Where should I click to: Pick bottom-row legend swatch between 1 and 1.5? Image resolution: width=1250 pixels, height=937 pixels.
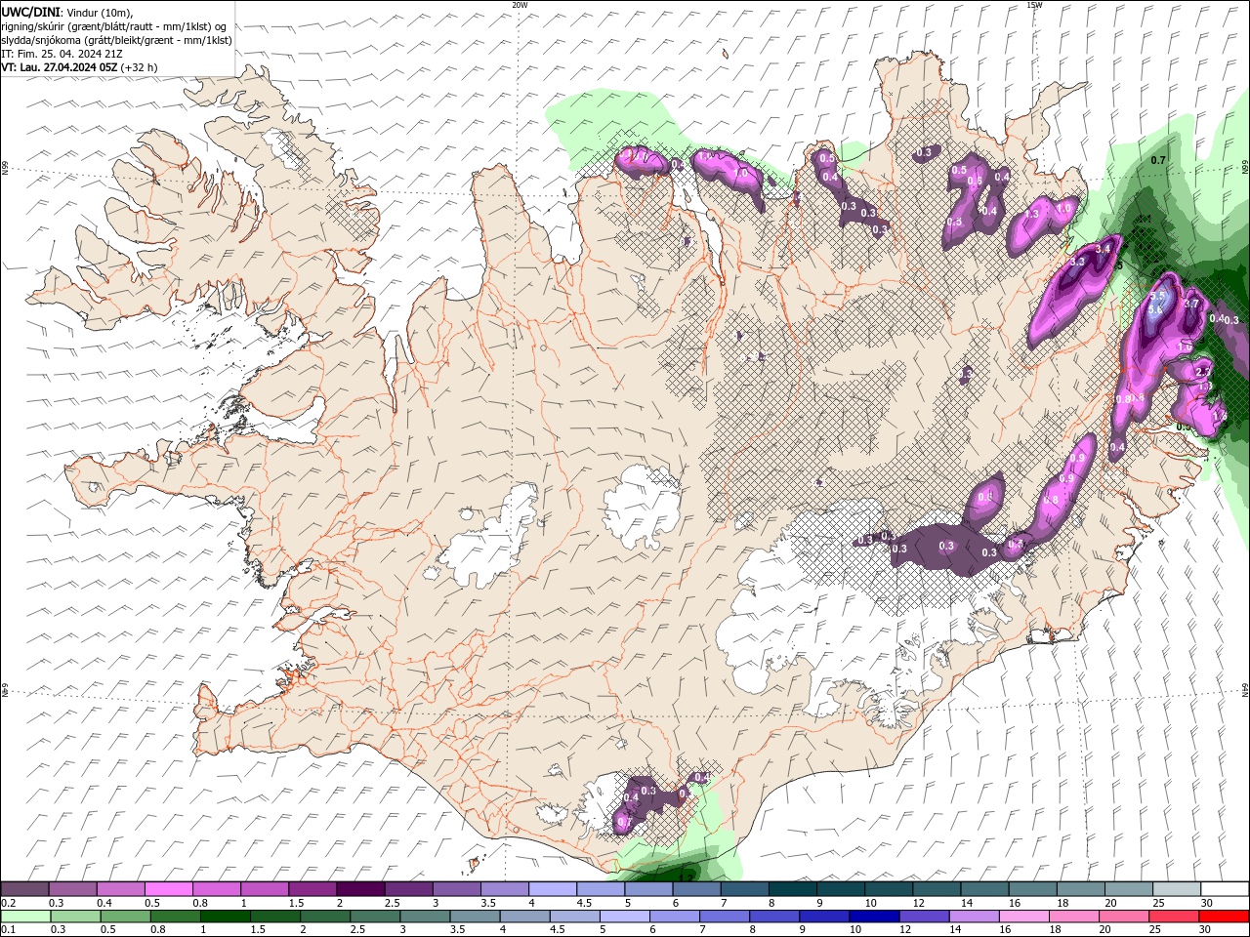[225, 917]
